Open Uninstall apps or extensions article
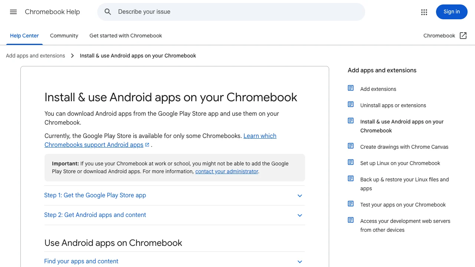This screenshot has width=475, height=267. point(393,105)
